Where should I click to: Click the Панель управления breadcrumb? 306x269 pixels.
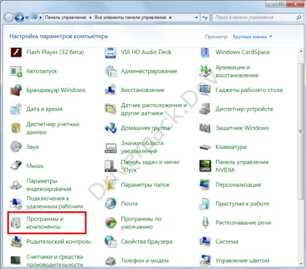click(65, 18)
